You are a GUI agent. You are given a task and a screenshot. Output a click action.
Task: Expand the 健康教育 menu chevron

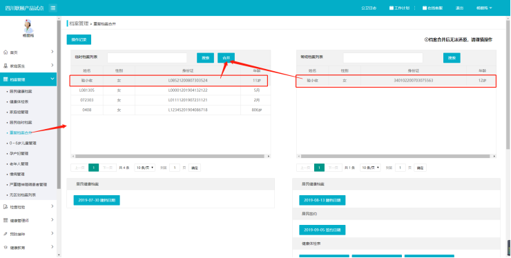point(52,247)
